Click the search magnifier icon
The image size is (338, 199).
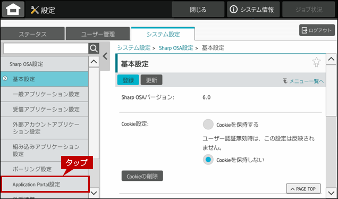[x=94, y=48]
